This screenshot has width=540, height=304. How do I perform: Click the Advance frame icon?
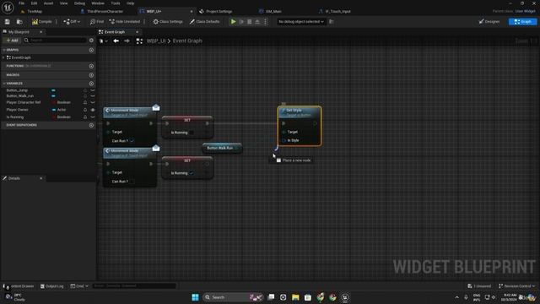click(x=241, y=21)
